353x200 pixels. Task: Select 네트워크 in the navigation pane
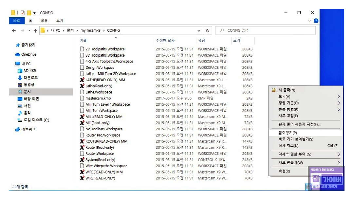[25, 129]
